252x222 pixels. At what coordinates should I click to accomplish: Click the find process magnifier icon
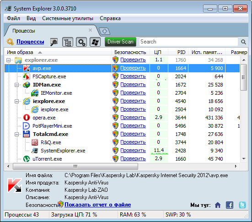pyautogui.click(x=54, y=42)
